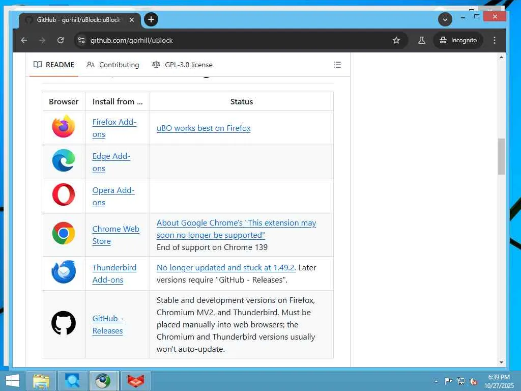Show hidden system tray icons arrow
This screenshot has height=391, width=521.
436,381
